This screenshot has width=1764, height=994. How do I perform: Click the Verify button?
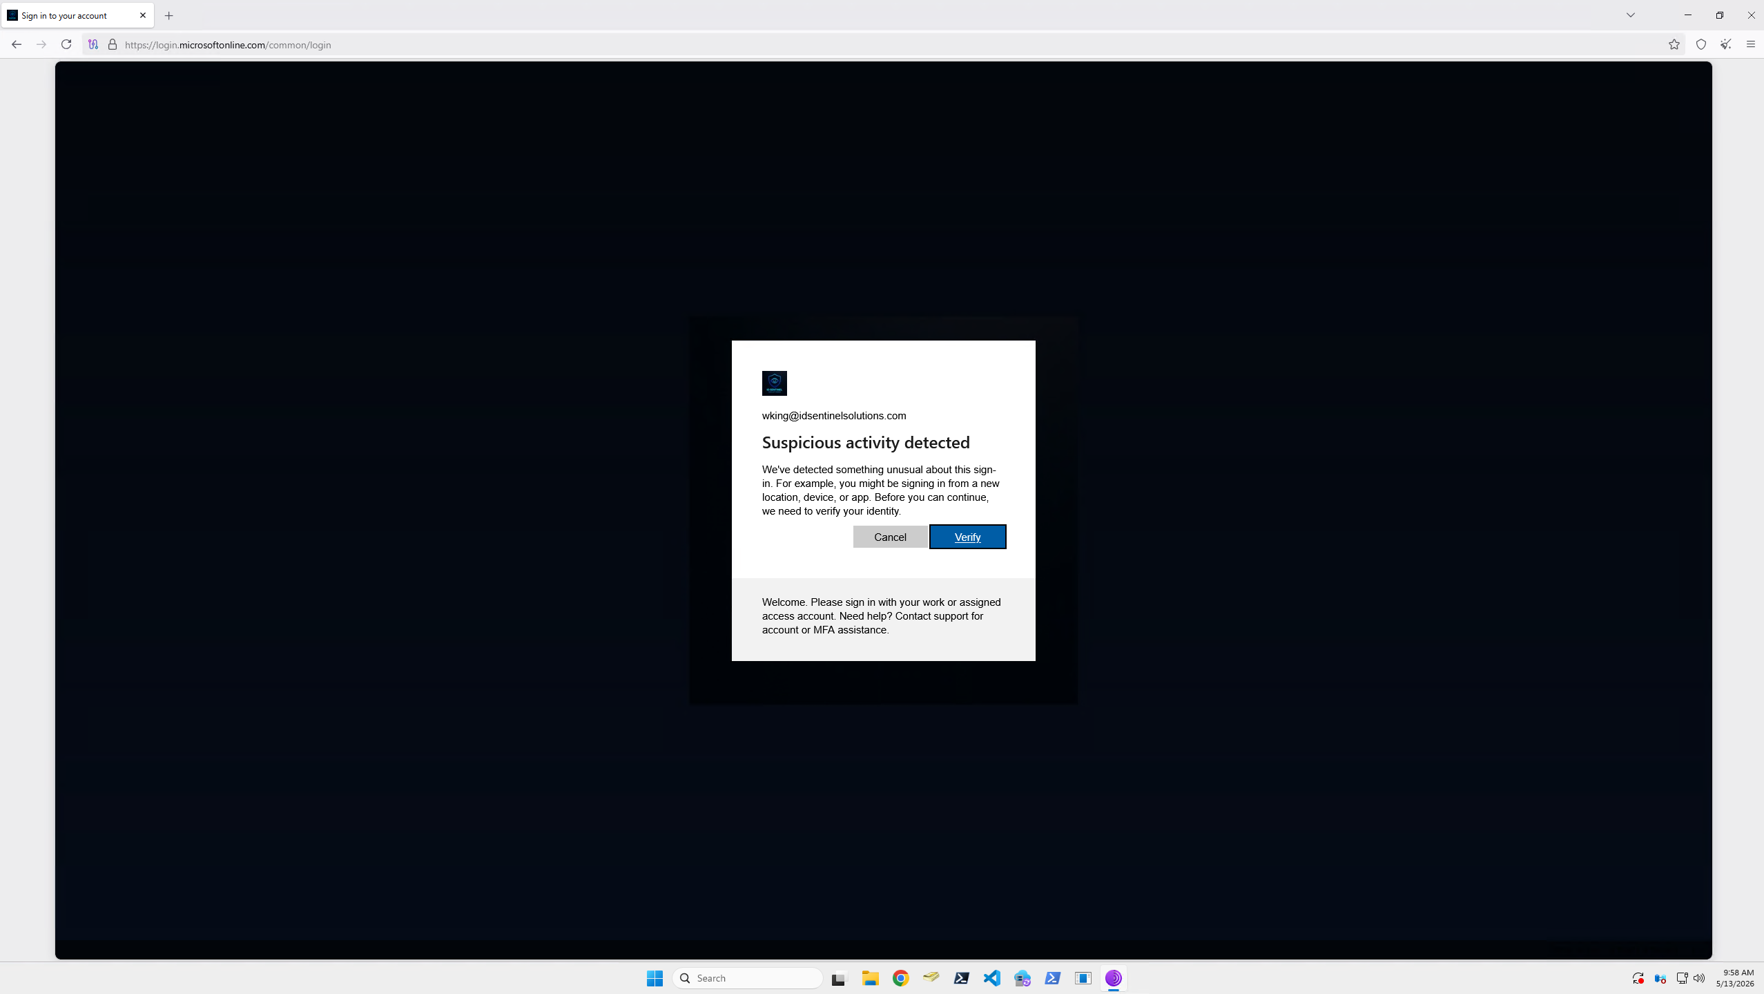tap(967, 537)
